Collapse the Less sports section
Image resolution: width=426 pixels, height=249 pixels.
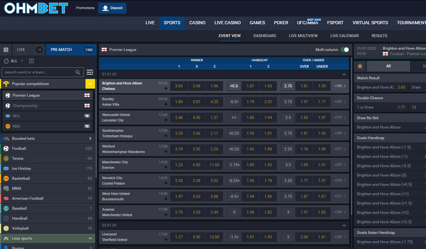[90, 238]
